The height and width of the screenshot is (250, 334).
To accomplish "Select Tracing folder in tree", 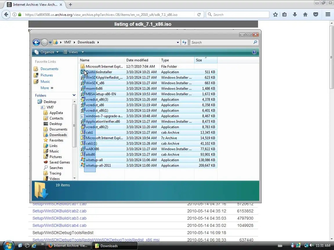I will [x=55, y=173].
